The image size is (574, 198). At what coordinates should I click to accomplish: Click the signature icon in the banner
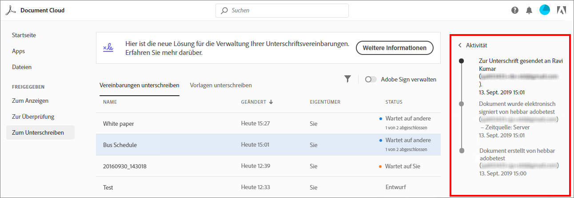click(108, 48)
